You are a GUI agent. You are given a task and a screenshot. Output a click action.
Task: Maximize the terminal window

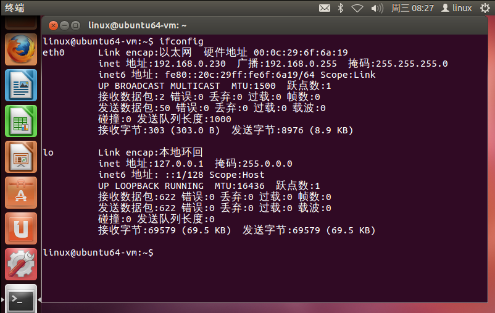(75, 25)
